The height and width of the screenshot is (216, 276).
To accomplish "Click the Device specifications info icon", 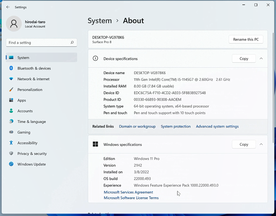I will click(x=95, y=58).
